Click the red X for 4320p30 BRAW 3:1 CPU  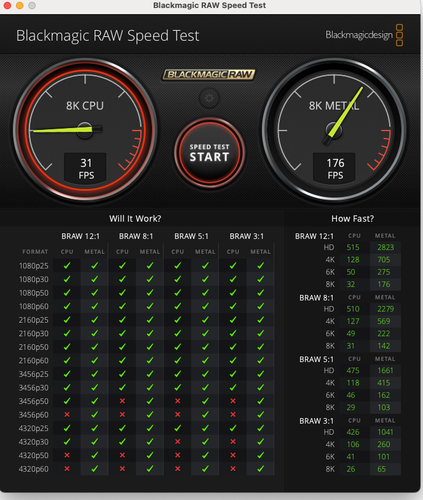[x=233, y=442]
